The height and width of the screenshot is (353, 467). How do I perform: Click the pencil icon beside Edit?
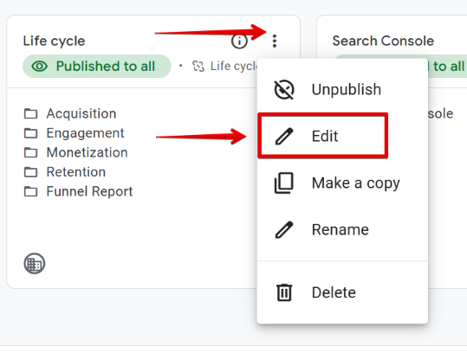284,136
